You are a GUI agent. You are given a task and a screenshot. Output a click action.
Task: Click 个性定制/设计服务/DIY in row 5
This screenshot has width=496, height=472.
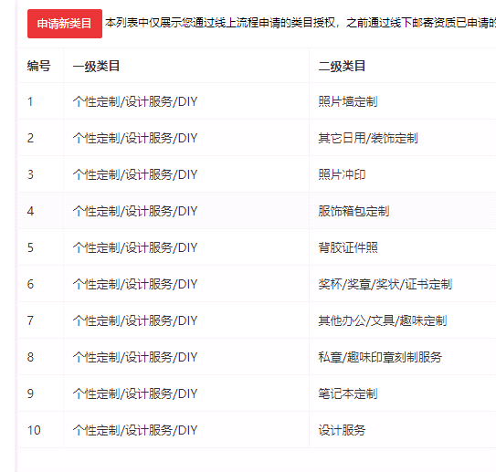tap(135, 247)
